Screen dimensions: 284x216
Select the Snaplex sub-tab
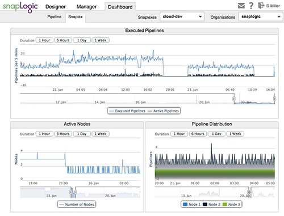76,17
